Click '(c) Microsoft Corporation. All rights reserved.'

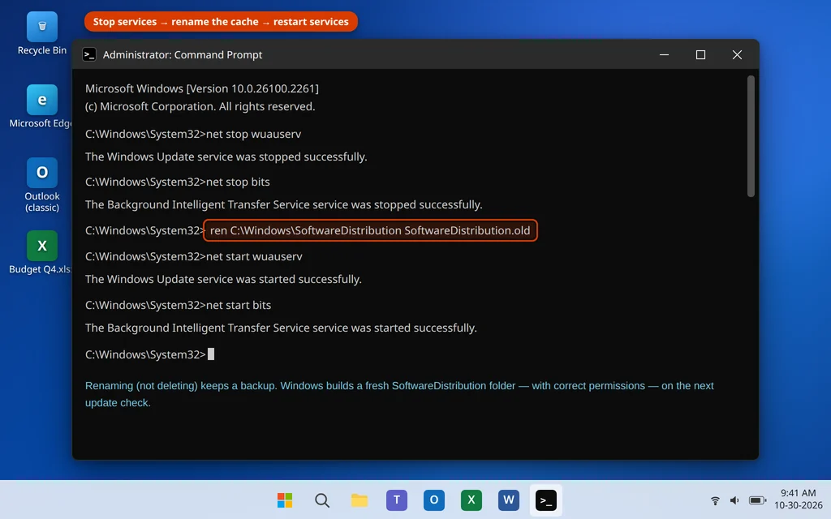[200, 106]
